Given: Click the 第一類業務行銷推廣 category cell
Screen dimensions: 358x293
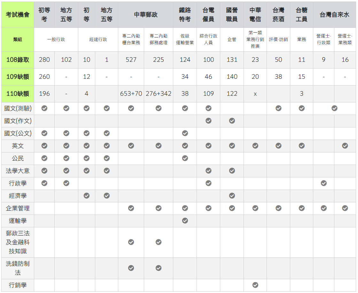Looking at the screenshot, I should click(x=255, y=40).
